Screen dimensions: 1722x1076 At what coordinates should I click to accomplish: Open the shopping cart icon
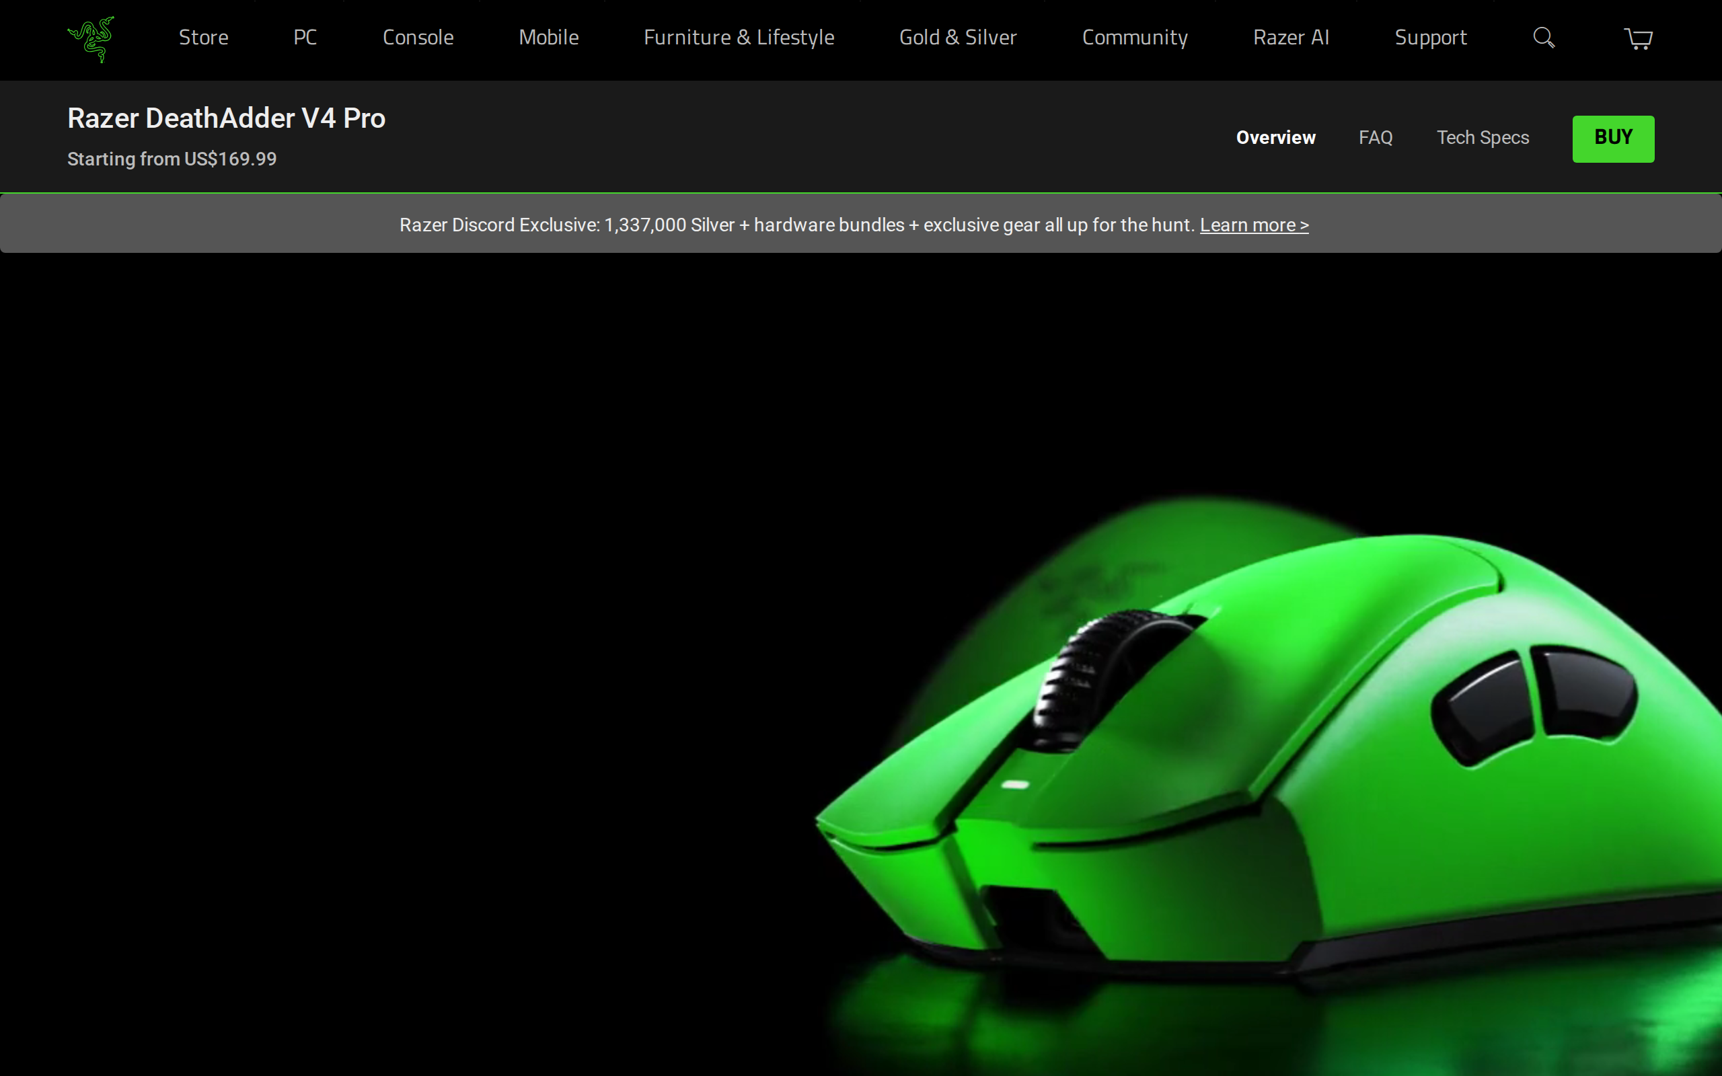(1638, 38)
